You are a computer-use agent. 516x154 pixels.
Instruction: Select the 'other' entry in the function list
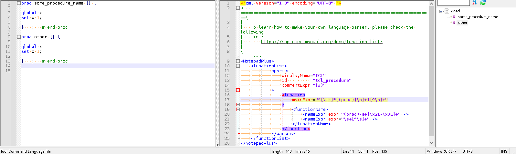click(x=463, y=23)
